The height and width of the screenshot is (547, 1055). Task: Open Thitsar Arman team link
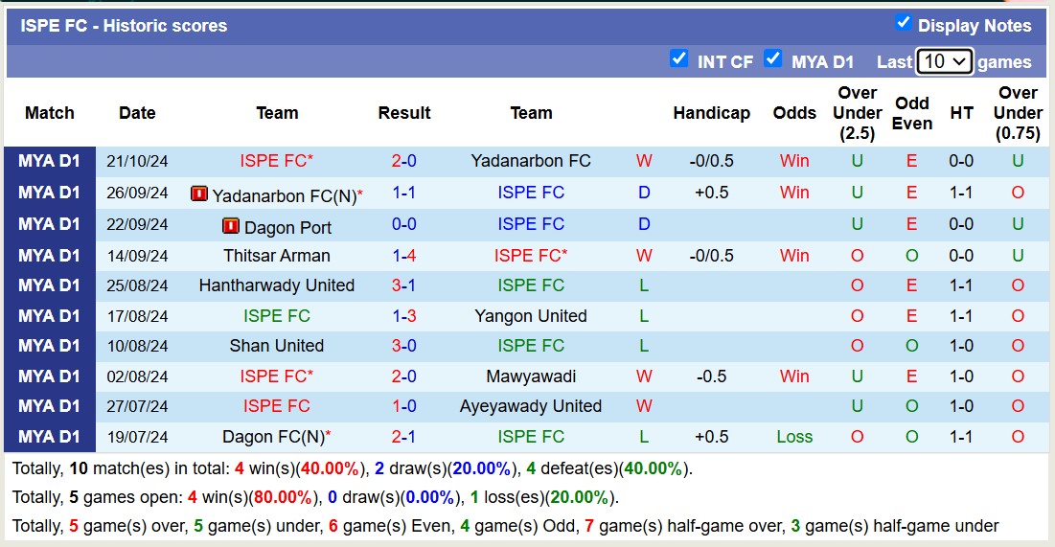pyautogui.click(x=276, y=256)
